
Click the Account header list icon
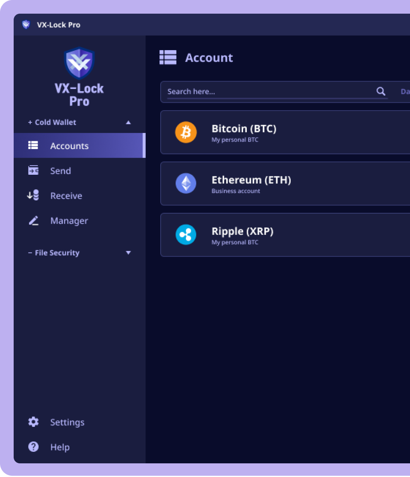[168, 58]
